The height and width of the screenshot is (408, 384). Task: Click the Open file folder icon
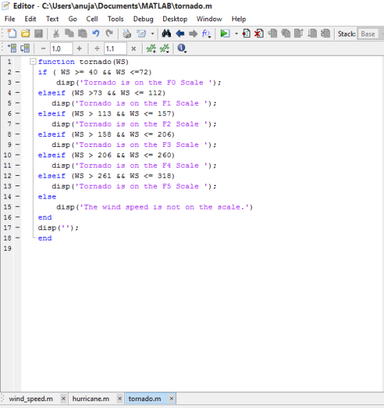point(25,34)
